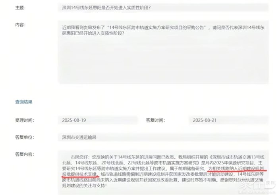Select the 答复时间 date field 2025-08-21
Screen dimensions: 278x195
[229, 120]
